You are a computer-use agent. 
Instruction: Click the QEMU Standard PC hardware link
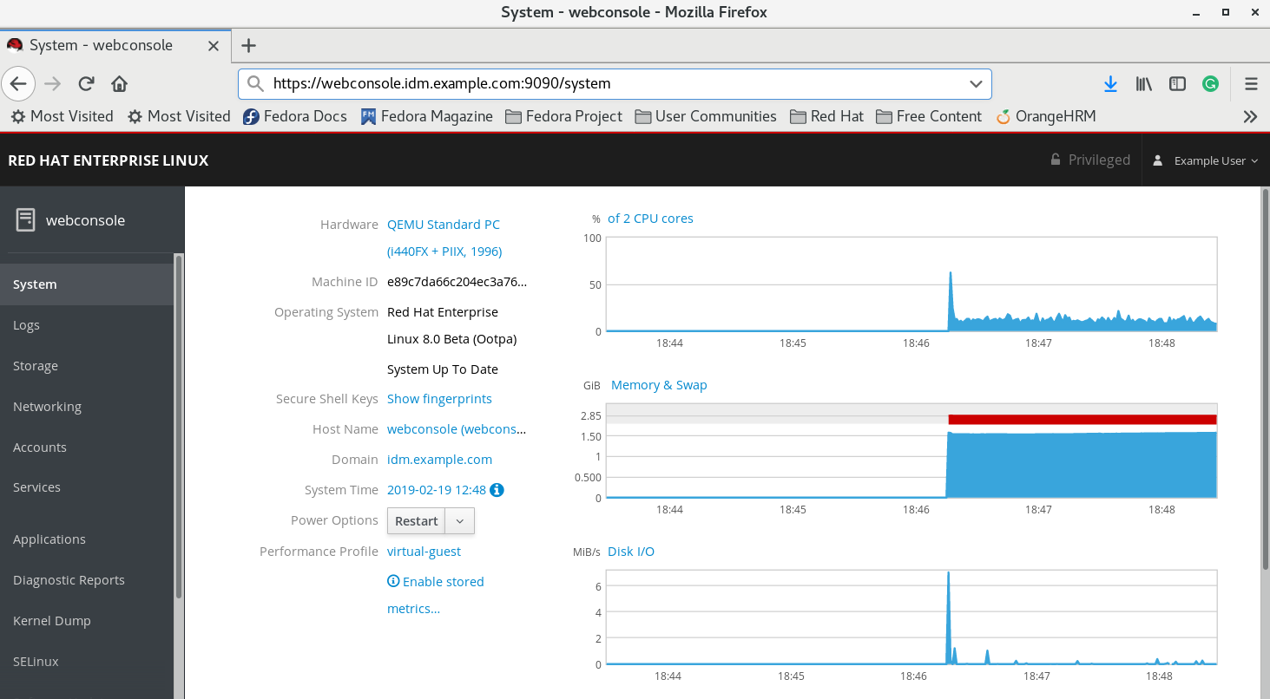coord(444,238)
